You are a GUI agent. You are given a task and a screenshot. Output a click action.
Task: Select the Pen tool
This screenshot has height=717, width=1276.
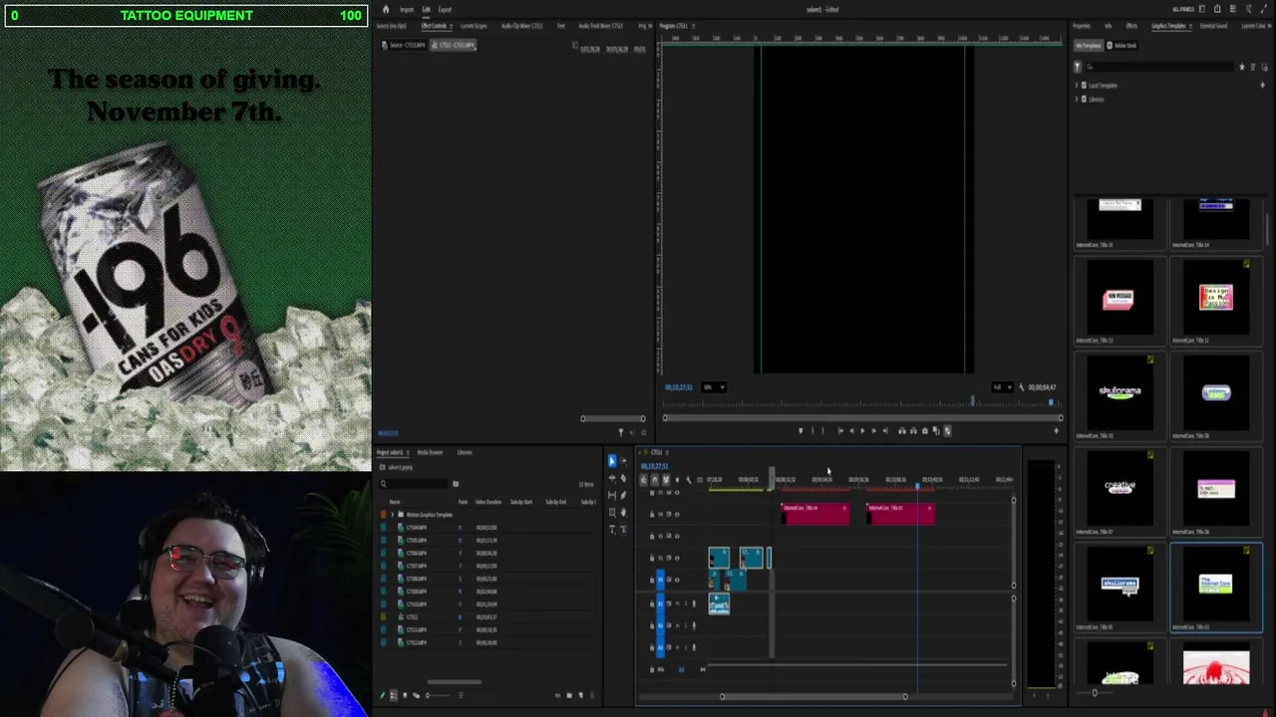[623, 496]
